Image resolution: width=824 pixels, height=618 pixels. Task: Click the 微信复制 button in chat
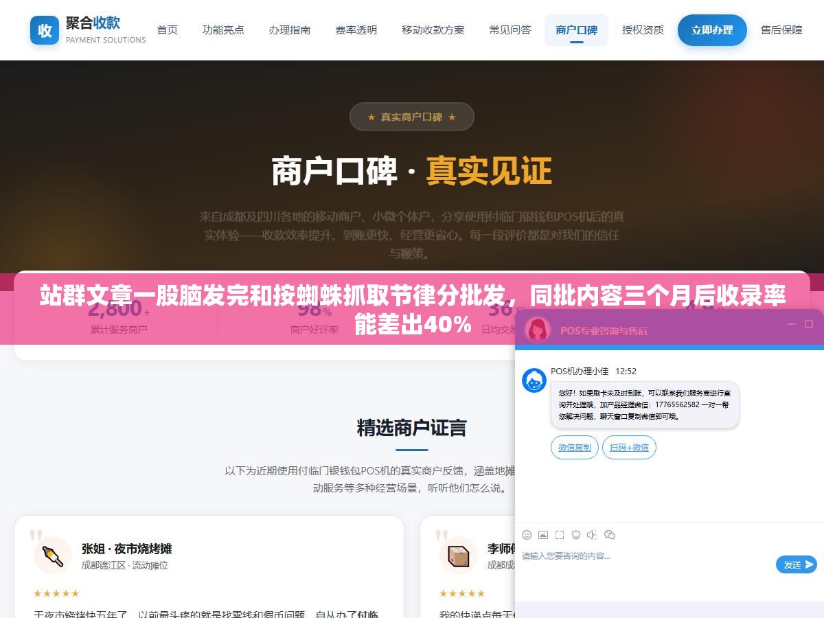[575, 448]
